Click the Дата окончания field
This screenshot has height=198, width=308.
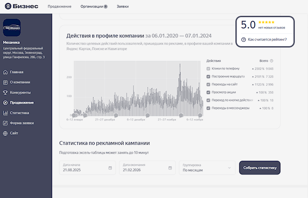(147, 168)
